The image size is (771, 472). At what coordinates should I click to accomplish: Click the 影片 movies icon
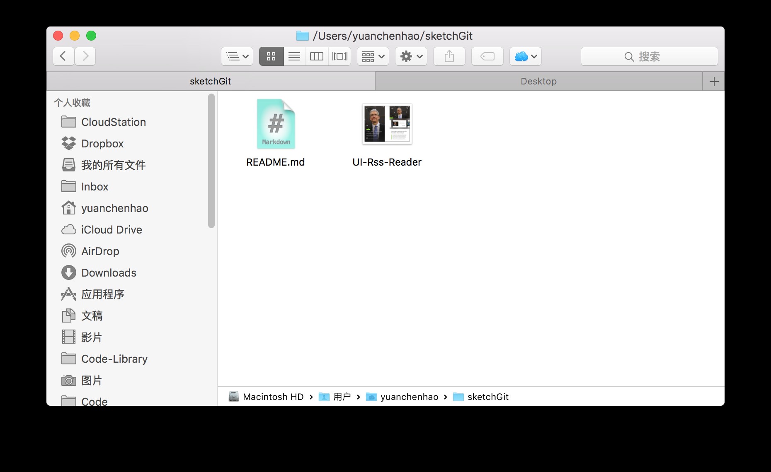(x=69, y=337)
